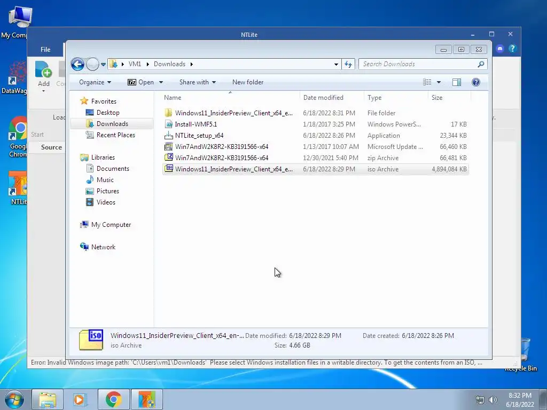The image size is (547, 410).
Task: Click VM1 in the address breadcrumb
Action: click(135, 64)
